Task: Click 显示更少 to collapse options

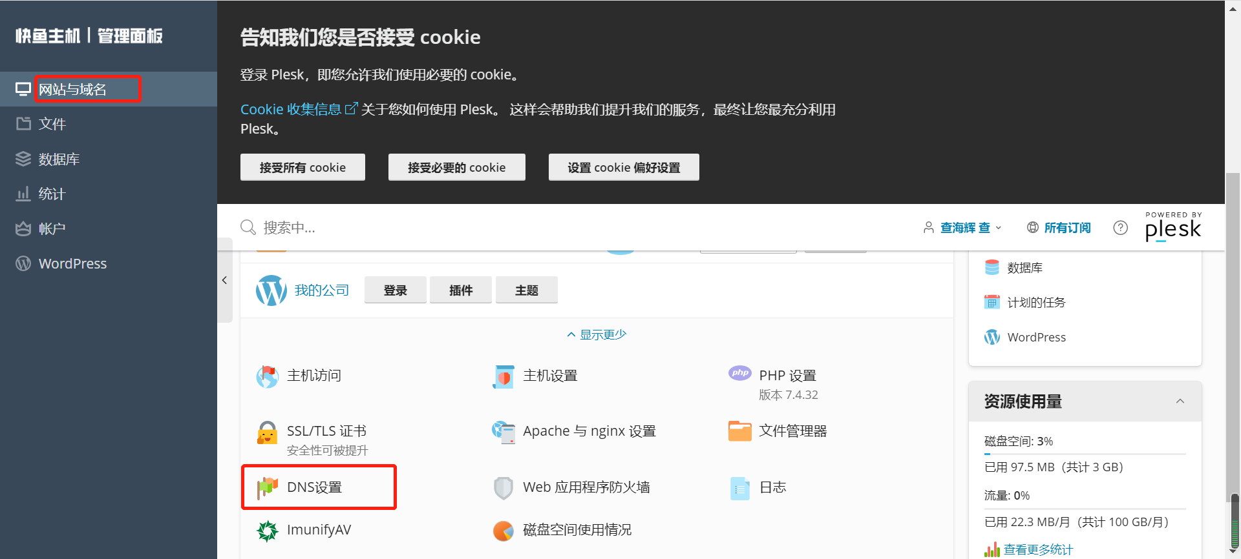Action: point(597,334)
